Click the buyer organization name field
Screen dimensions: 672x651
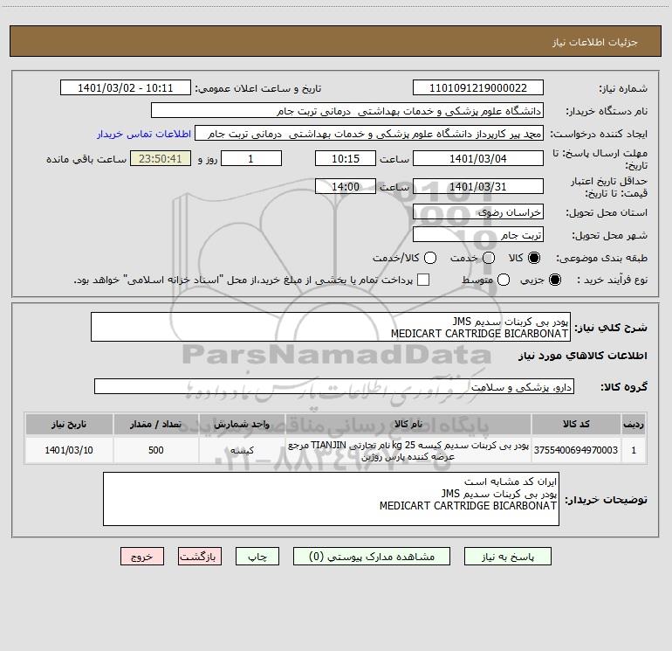347,111
